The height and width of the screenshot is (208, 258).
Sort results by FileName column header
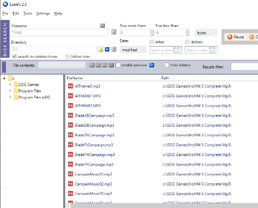click(x=113, y=78)
